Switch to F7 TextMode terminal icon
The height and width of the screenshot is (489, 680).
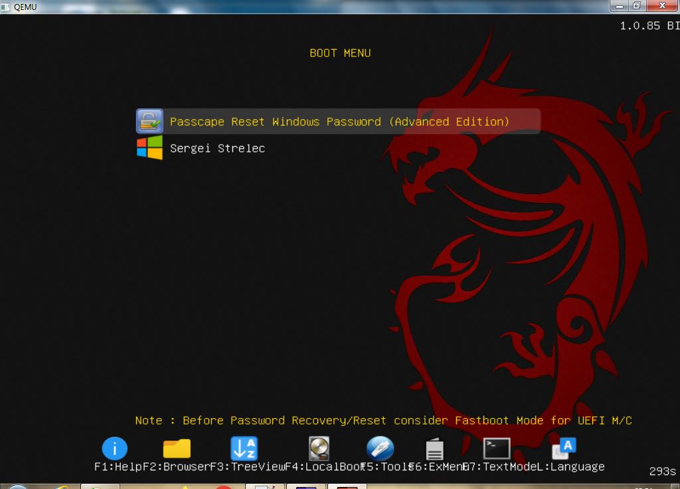(497, 449)
